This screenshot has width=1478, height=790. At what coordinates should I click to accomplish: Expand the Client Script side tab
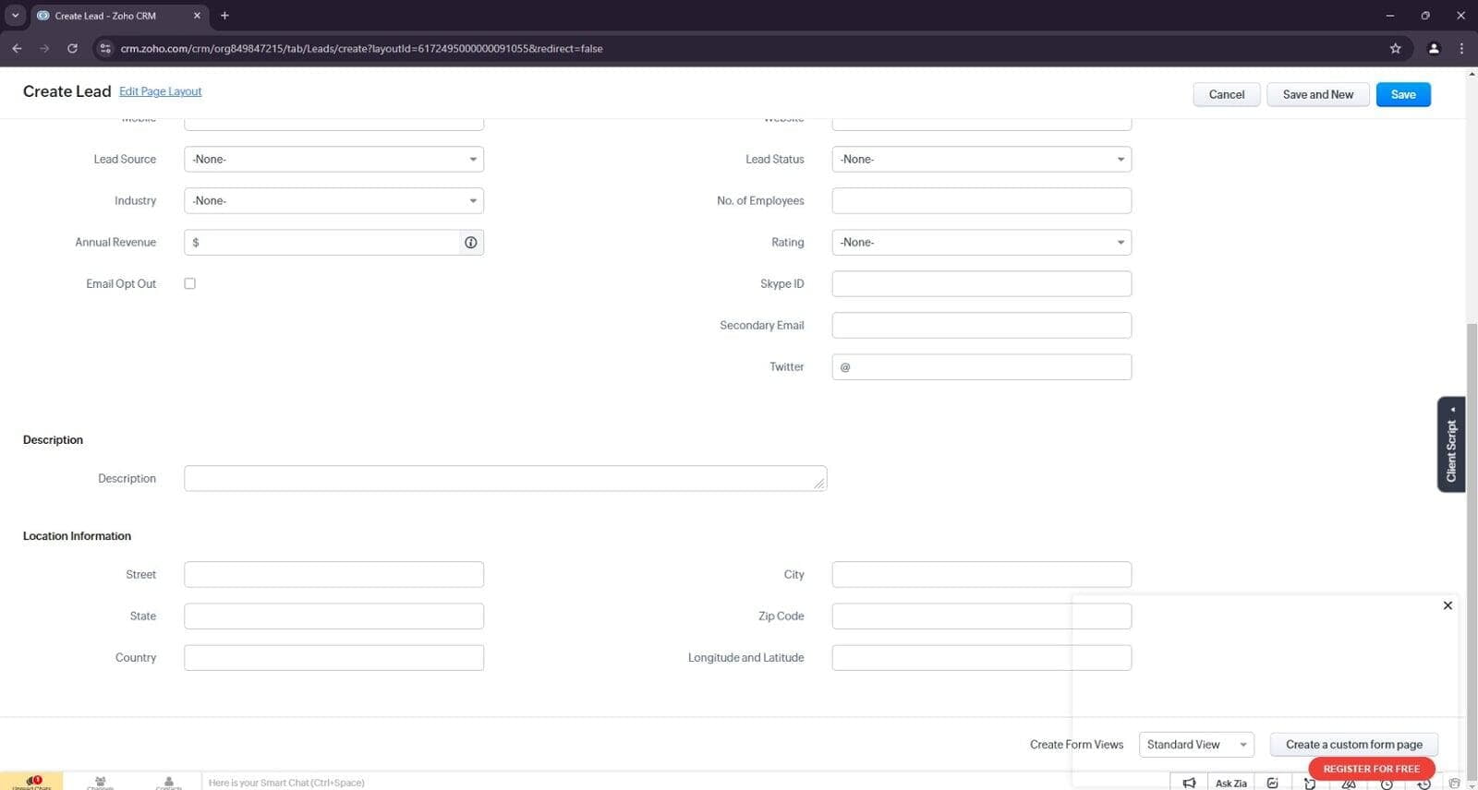[x=1451, y=445]
